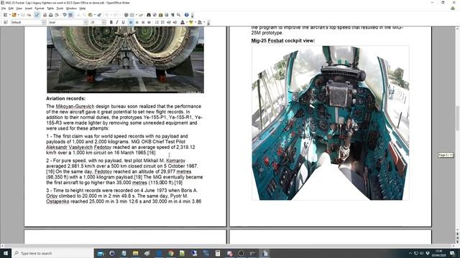Click the Open document folder icon
Screen dimensions: 460x258
pyautogui.click(x=14, y=14)
